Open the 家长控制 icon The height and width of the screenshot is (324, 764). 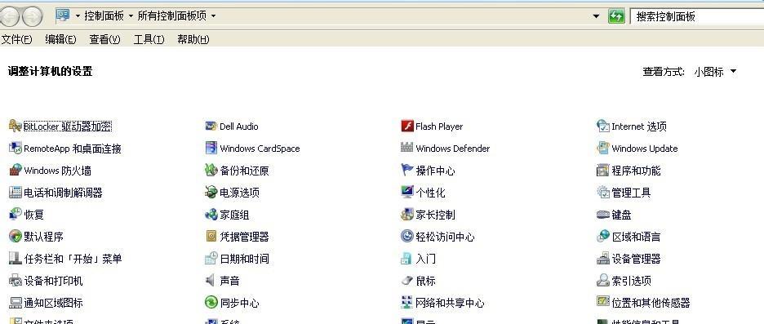[406, 215]
